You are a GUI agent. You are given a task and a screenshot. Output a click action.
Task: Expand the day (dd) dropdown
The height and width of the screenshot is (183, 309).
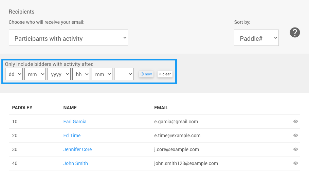14,74
